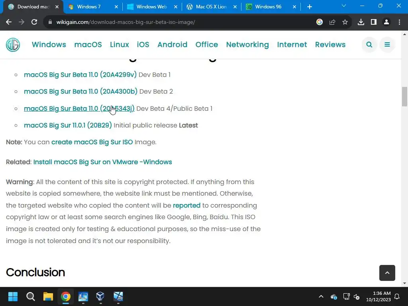Click the Conclusion heading
Screen dimensions: 408x306
point(35,273)
